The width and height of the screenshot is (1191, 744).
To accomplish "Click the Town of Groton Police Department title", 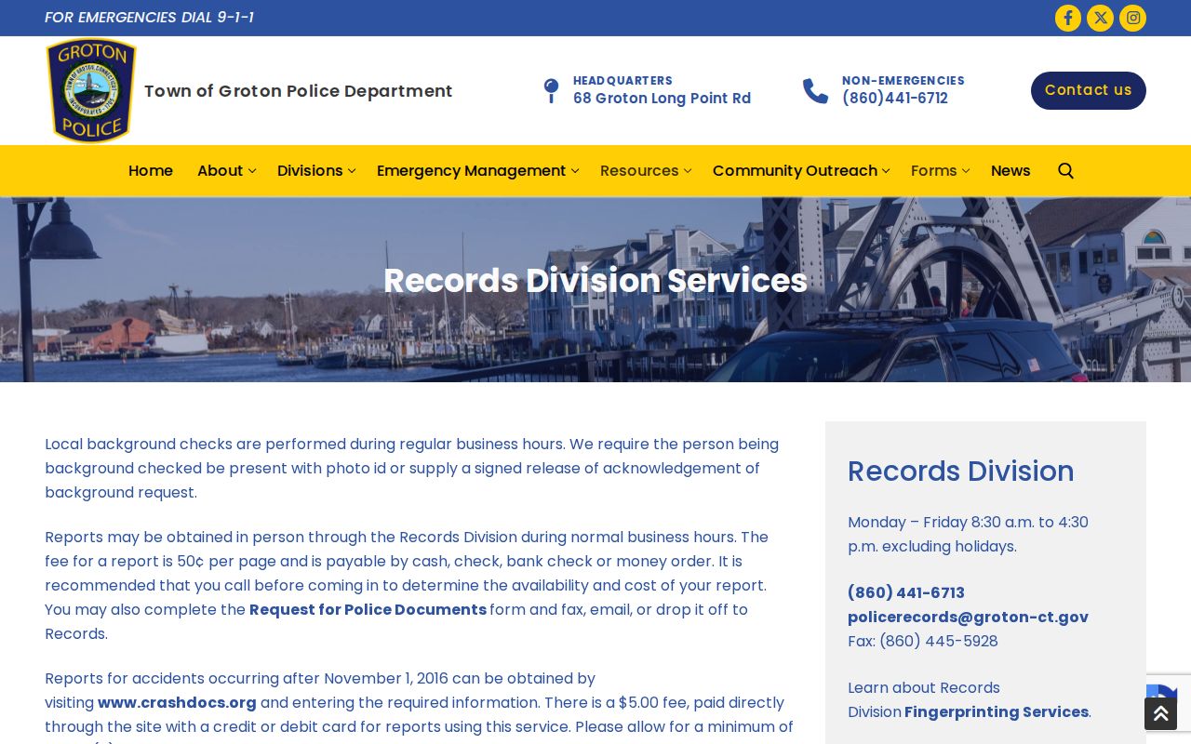I will coord(298,91).
